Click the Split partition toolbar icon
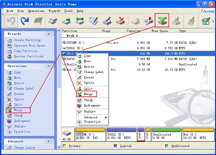Image resolution: width=216 pixels, height=155 pixels. coord(149,21)
